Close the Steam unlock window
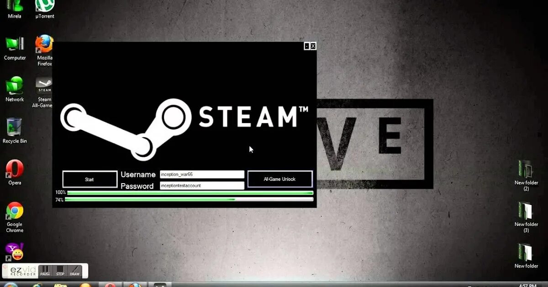 [x=313, y=46]
